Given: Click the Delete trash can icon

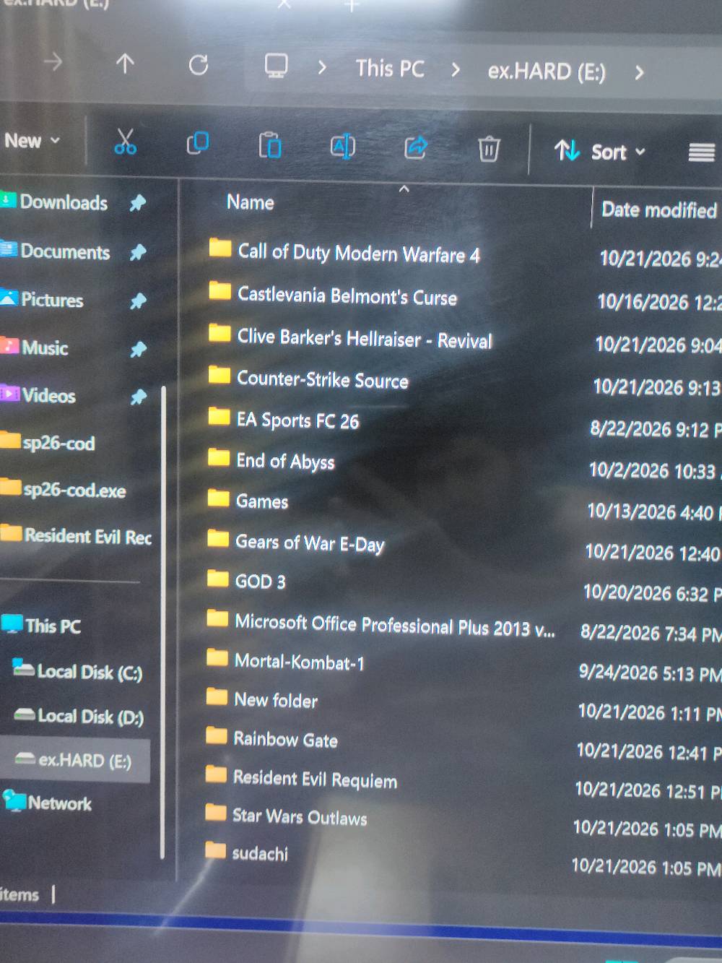Looking at the screenshot, I should click(489, 149).
